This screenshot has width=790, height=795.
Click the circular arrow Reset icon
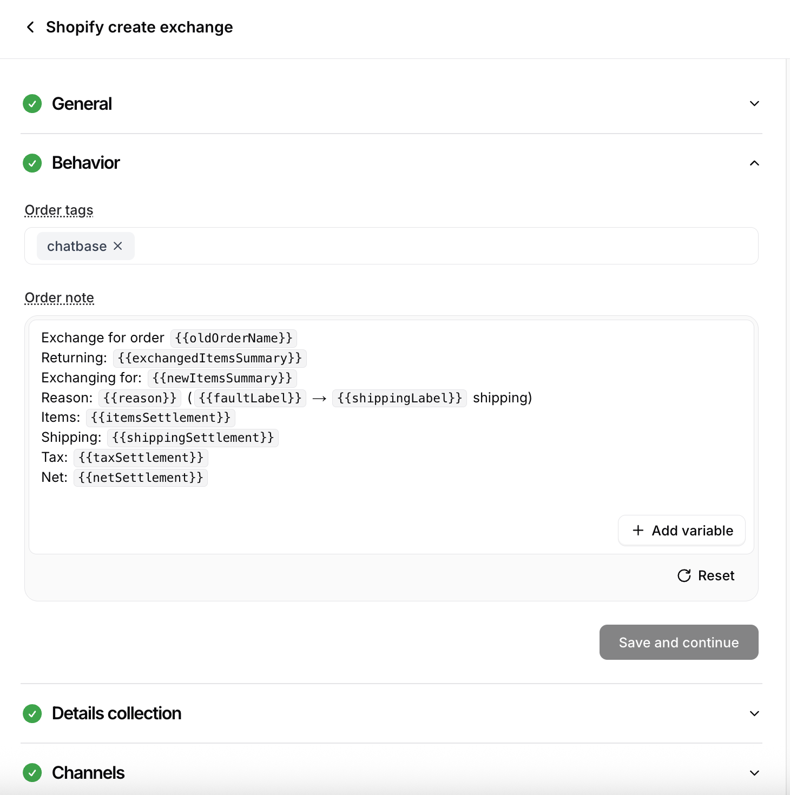coord(684,575)
